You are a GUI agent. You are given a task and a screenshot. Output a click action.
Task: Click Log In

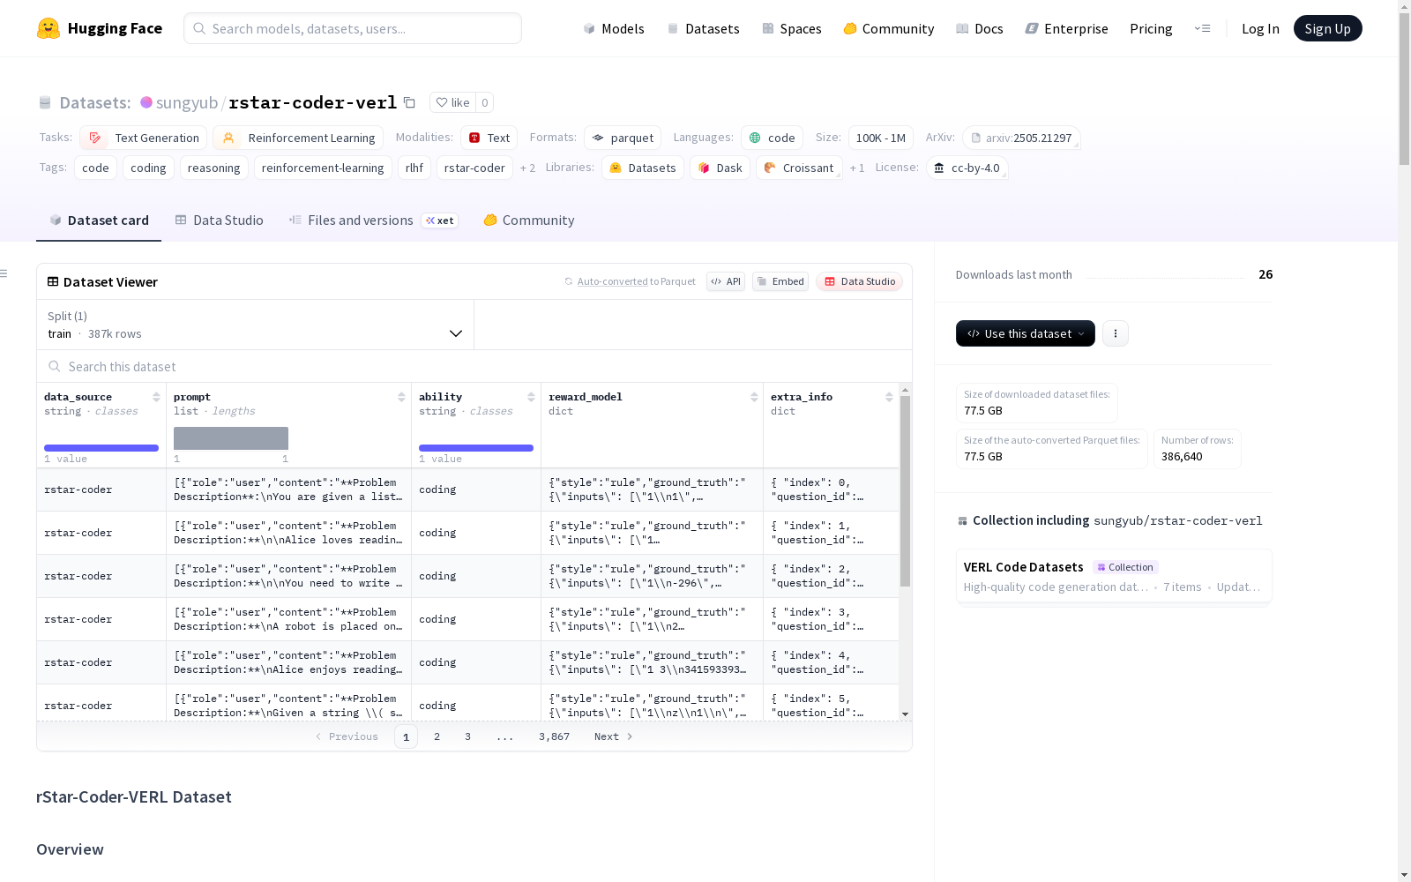click(x=1260, y=28)
